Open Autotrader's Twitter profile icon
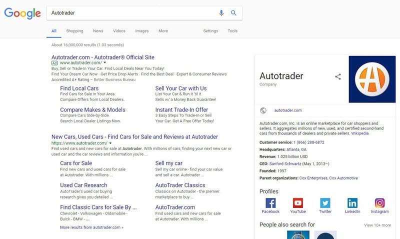This screenshot has width=400, height=239. click(325, 203)
